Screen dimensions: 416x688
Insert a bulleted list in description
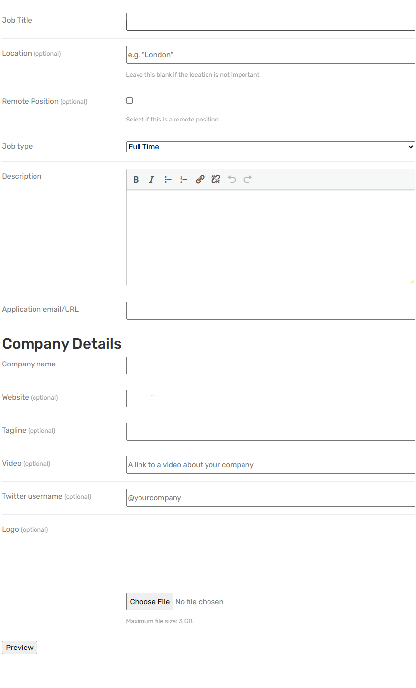point(168,180)
